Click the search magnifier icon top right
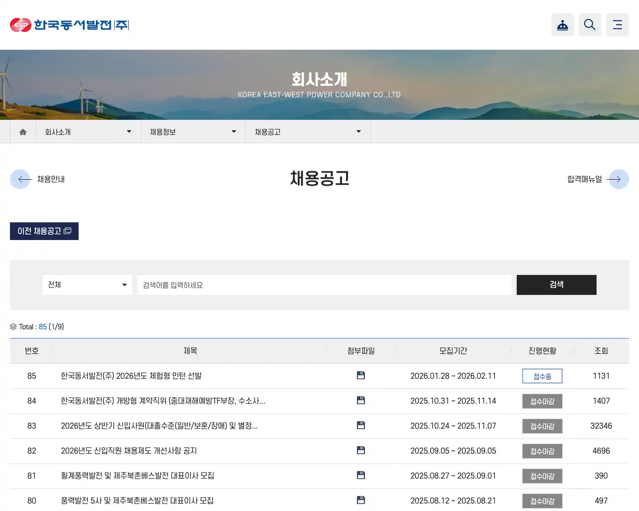This screenshot has width=639, height=511. click(x=590, y=24)
